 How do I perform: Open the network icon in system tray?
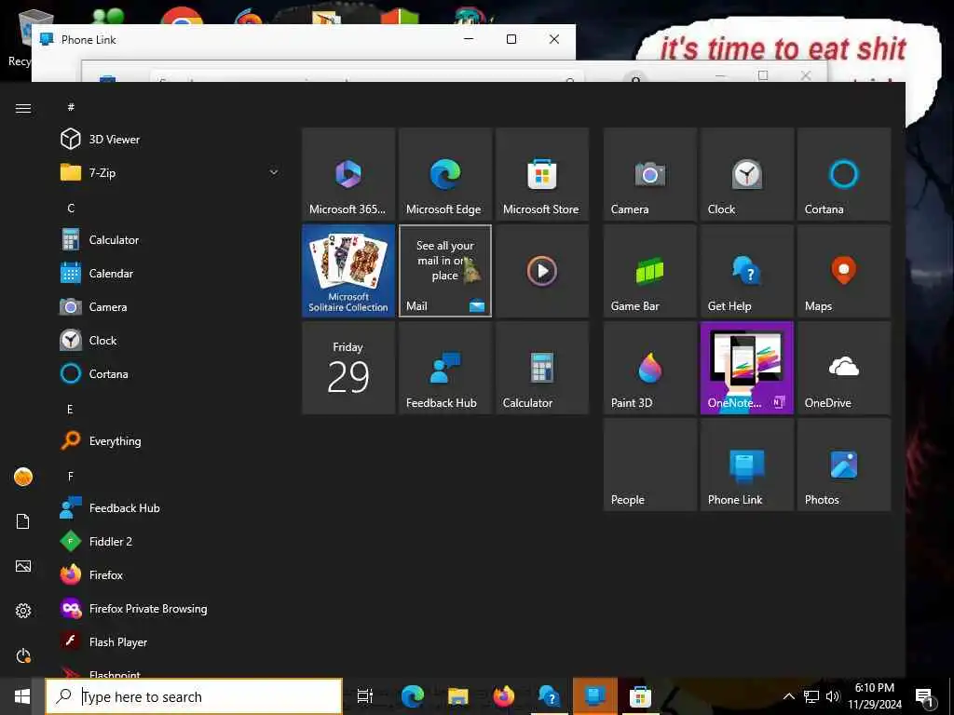(x=811, y=696)
